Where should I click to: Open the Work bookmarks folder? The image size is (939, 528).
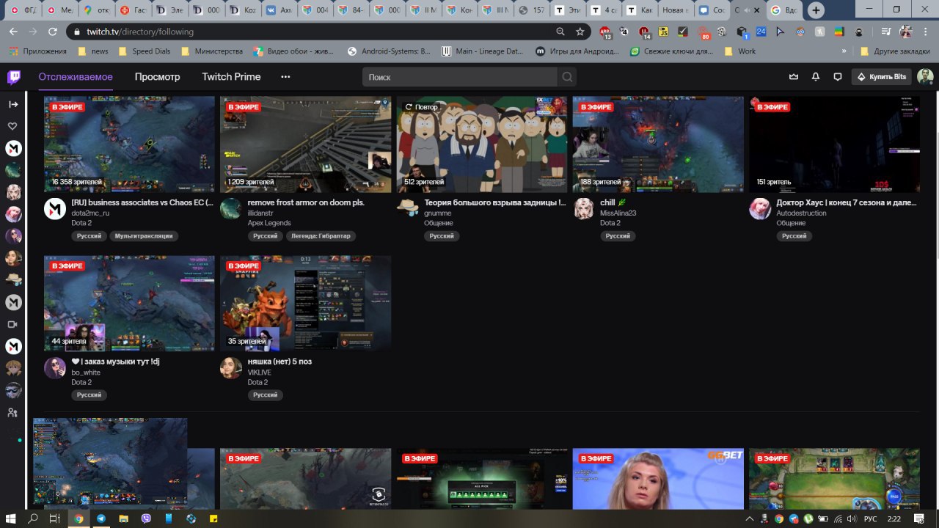coord(739,51)
